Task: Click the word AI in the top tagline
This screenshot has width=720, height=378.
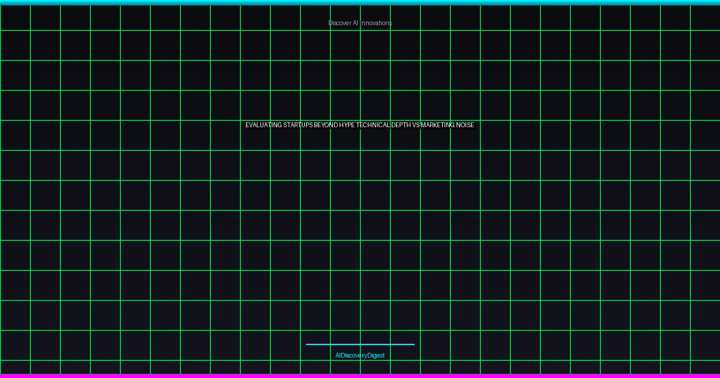Action: (355, 23)
